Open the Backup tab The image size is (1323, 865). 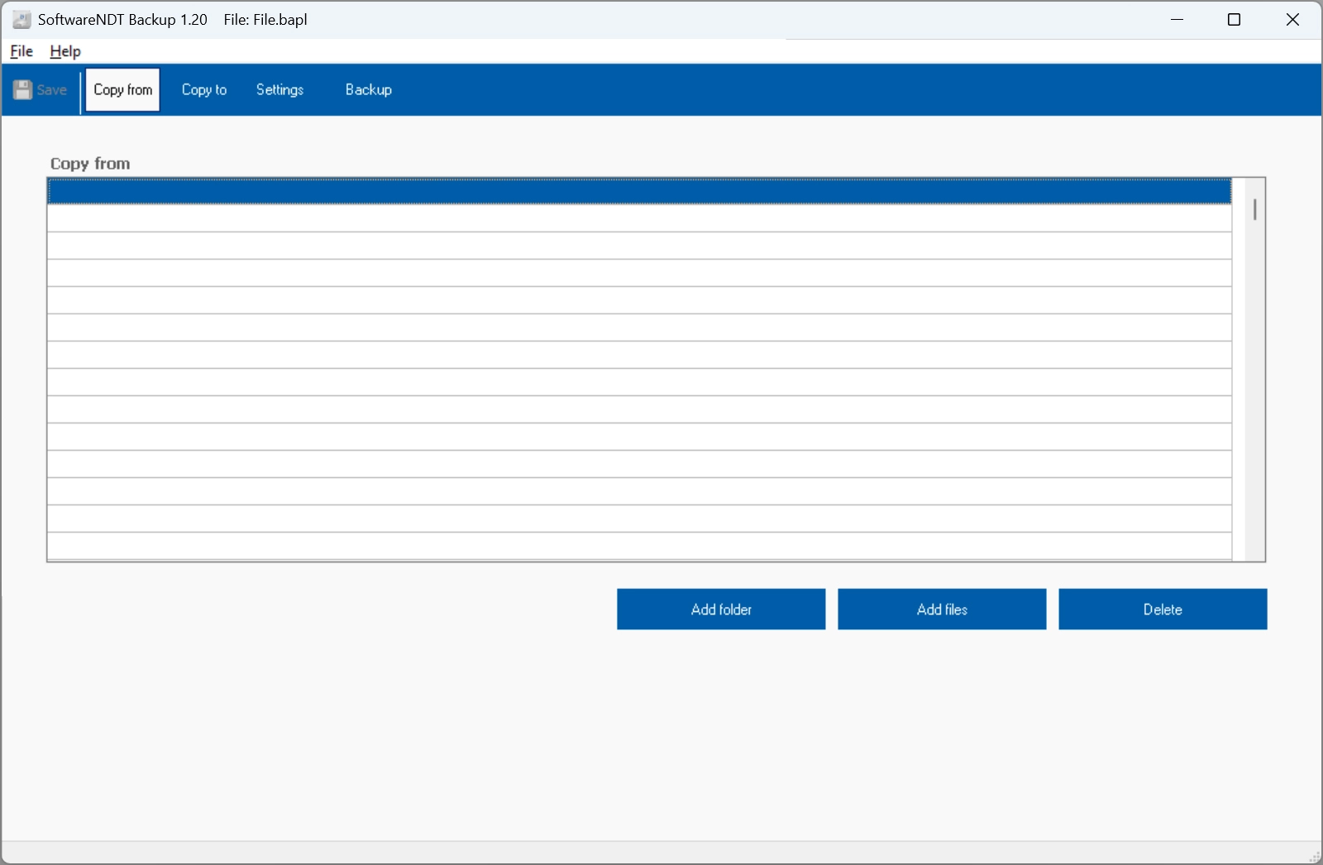[x=368, y=90]
